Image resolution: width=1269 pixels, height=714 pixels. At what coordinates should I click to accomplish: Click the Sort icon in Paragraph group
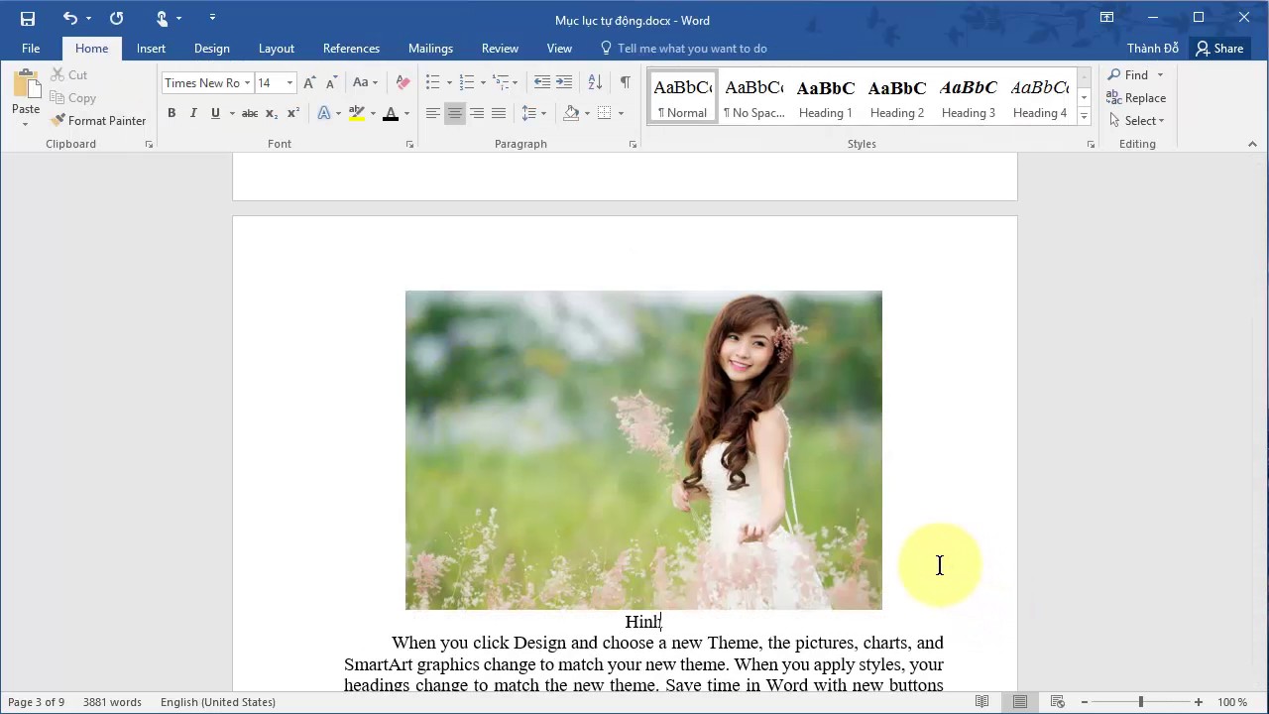point(595,82)
